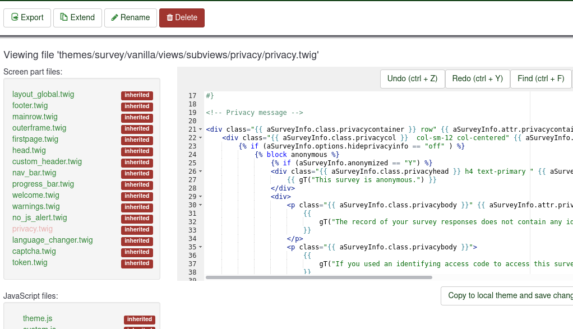
Task: Open head.twig file
Action: [29, 150]
